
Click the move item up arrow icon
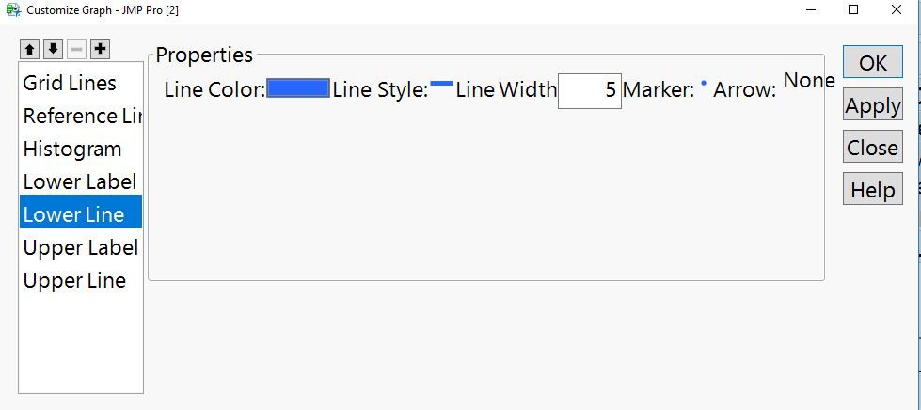pos(30,49)
